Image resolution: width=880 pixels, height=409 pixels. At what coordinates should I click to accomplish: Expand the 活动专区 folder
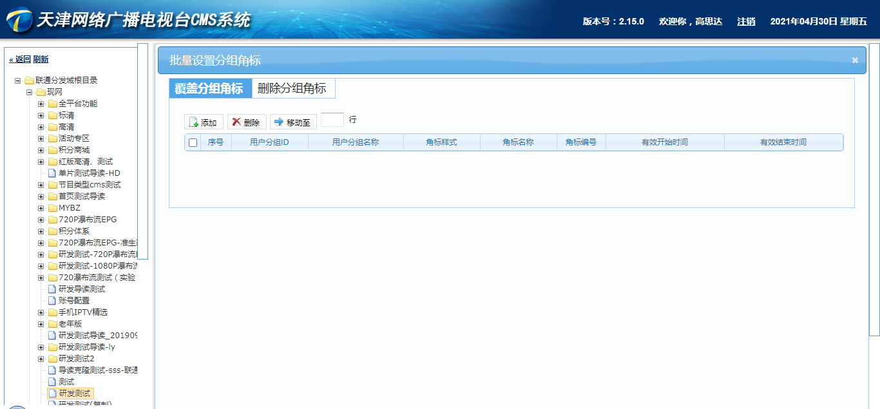pyautogui.click(x=41, y=138)
